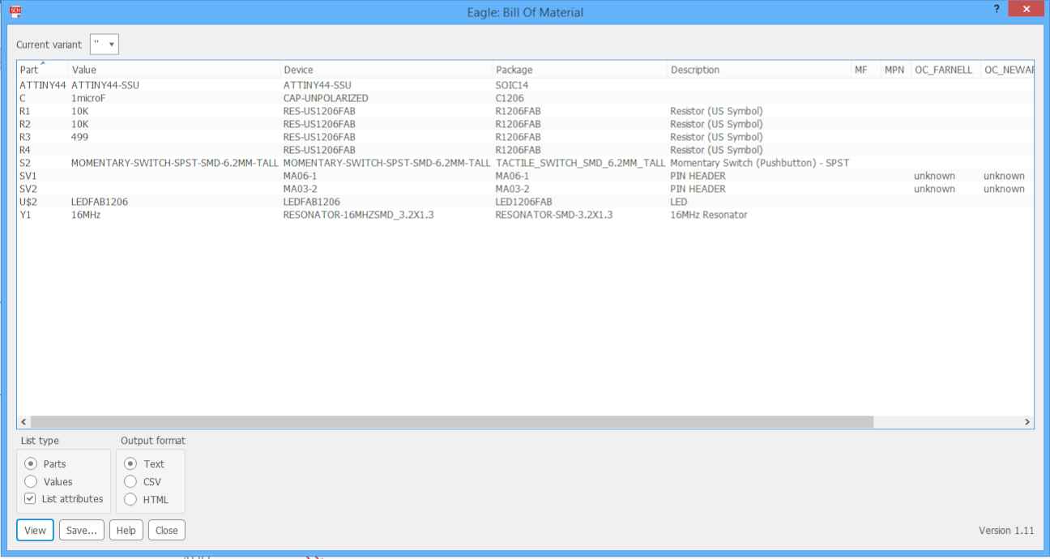Click SV1's PIN HEADER description

point(698,176)
